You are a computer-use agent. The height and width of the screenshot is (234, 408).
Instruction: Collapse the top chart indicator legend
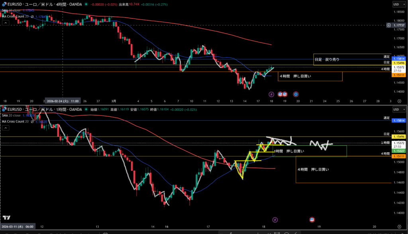(6, 23)
